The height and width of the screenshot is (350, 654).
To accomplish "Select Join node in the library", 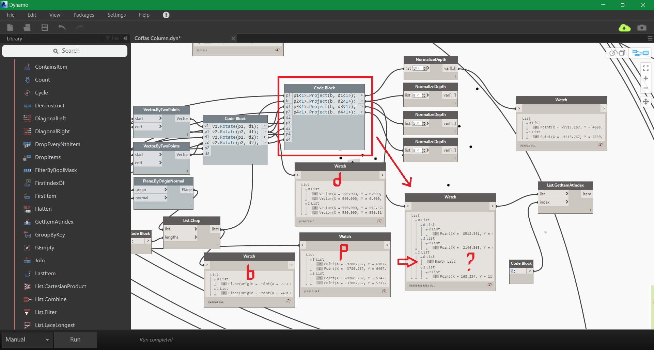I will [40, 261].
